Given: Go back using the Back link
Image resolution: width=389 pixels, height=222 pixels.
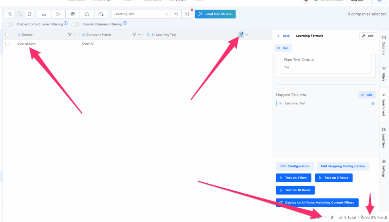Looking at the screenshot, I should coord(283,36).
